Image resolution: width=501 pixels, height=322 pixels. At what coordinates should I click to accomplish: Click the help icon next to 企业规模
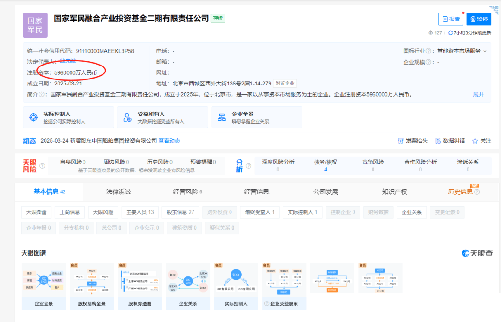coord(429,62)
